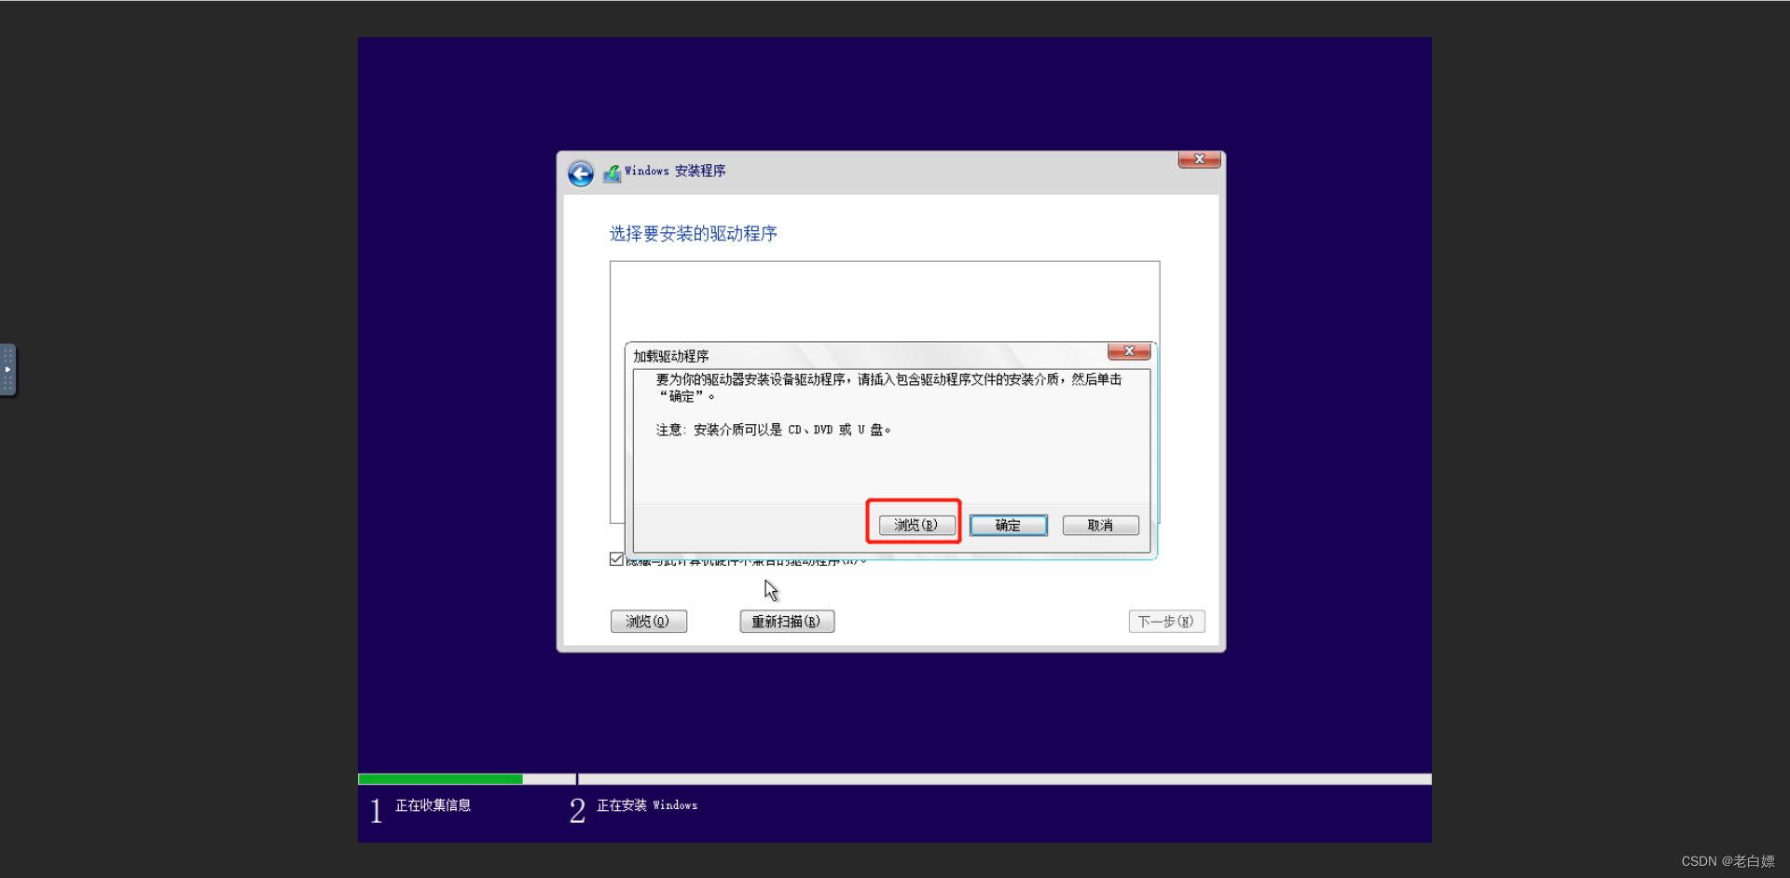Click the step label 正在安装 Windows
The width and height of the screenshot is (1790, 878).
(647, 805)
